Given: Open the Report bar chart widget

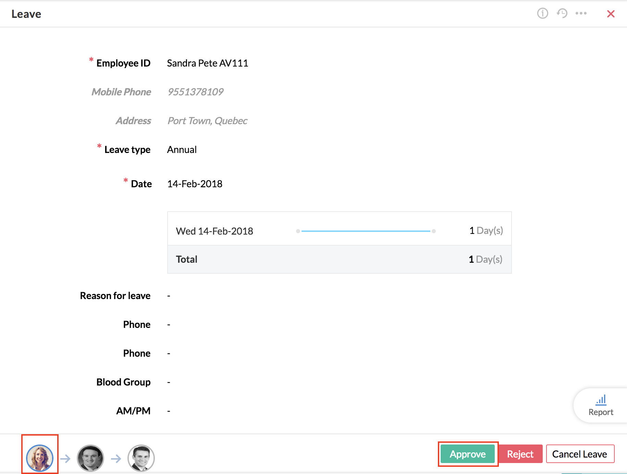Looking at the screenshot, I should (x=601, y=405).
